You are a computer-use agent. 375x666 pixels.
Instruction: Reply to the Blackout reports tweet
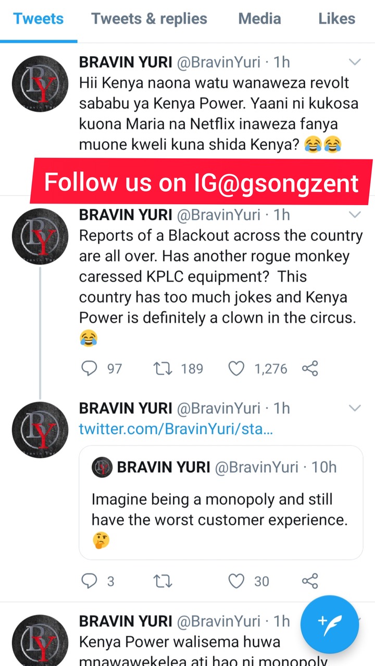(90, 369)
